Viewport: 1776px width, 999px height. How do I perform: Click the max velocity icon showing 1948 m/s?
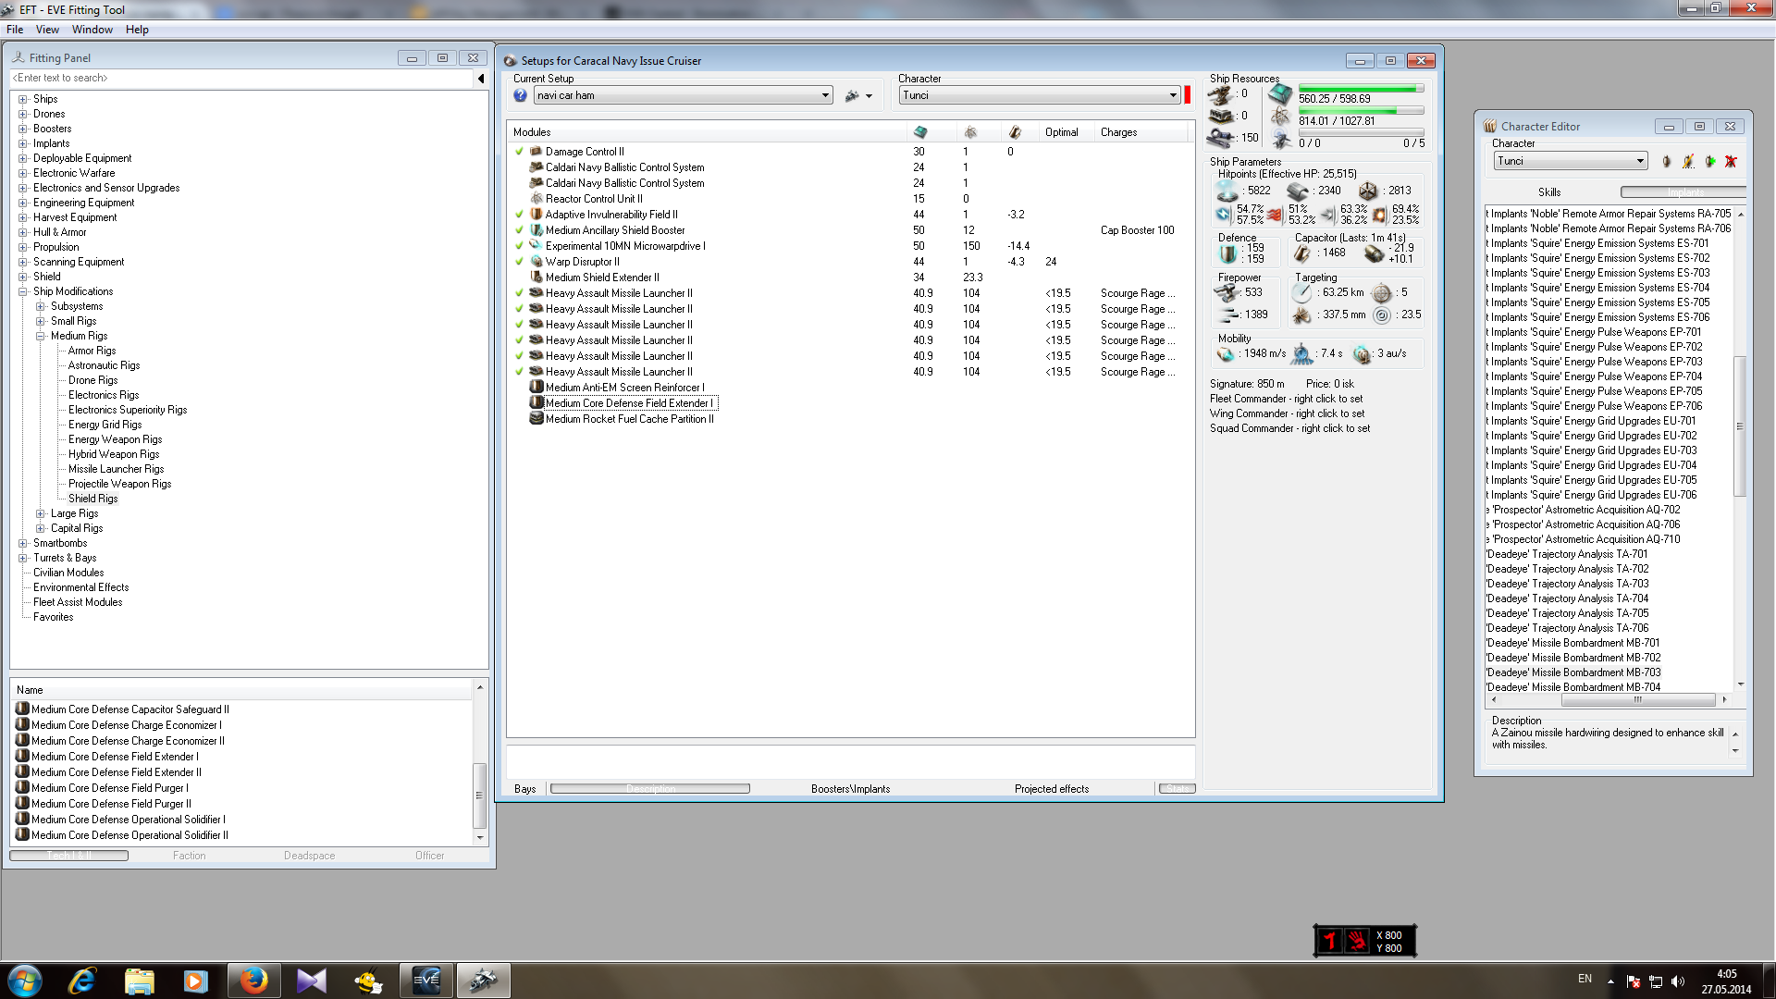1227,354
